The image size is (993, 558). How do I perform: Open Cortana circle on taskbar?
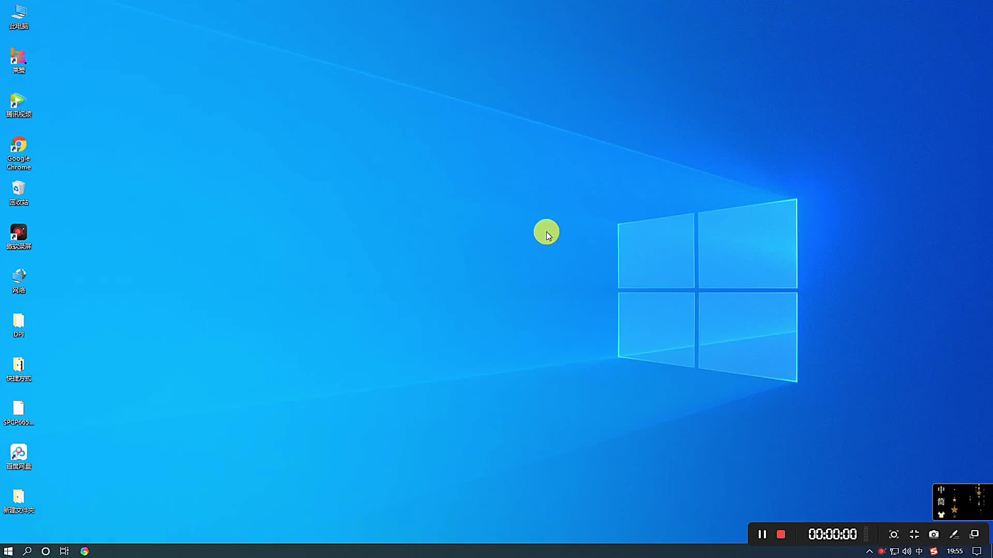46,551
